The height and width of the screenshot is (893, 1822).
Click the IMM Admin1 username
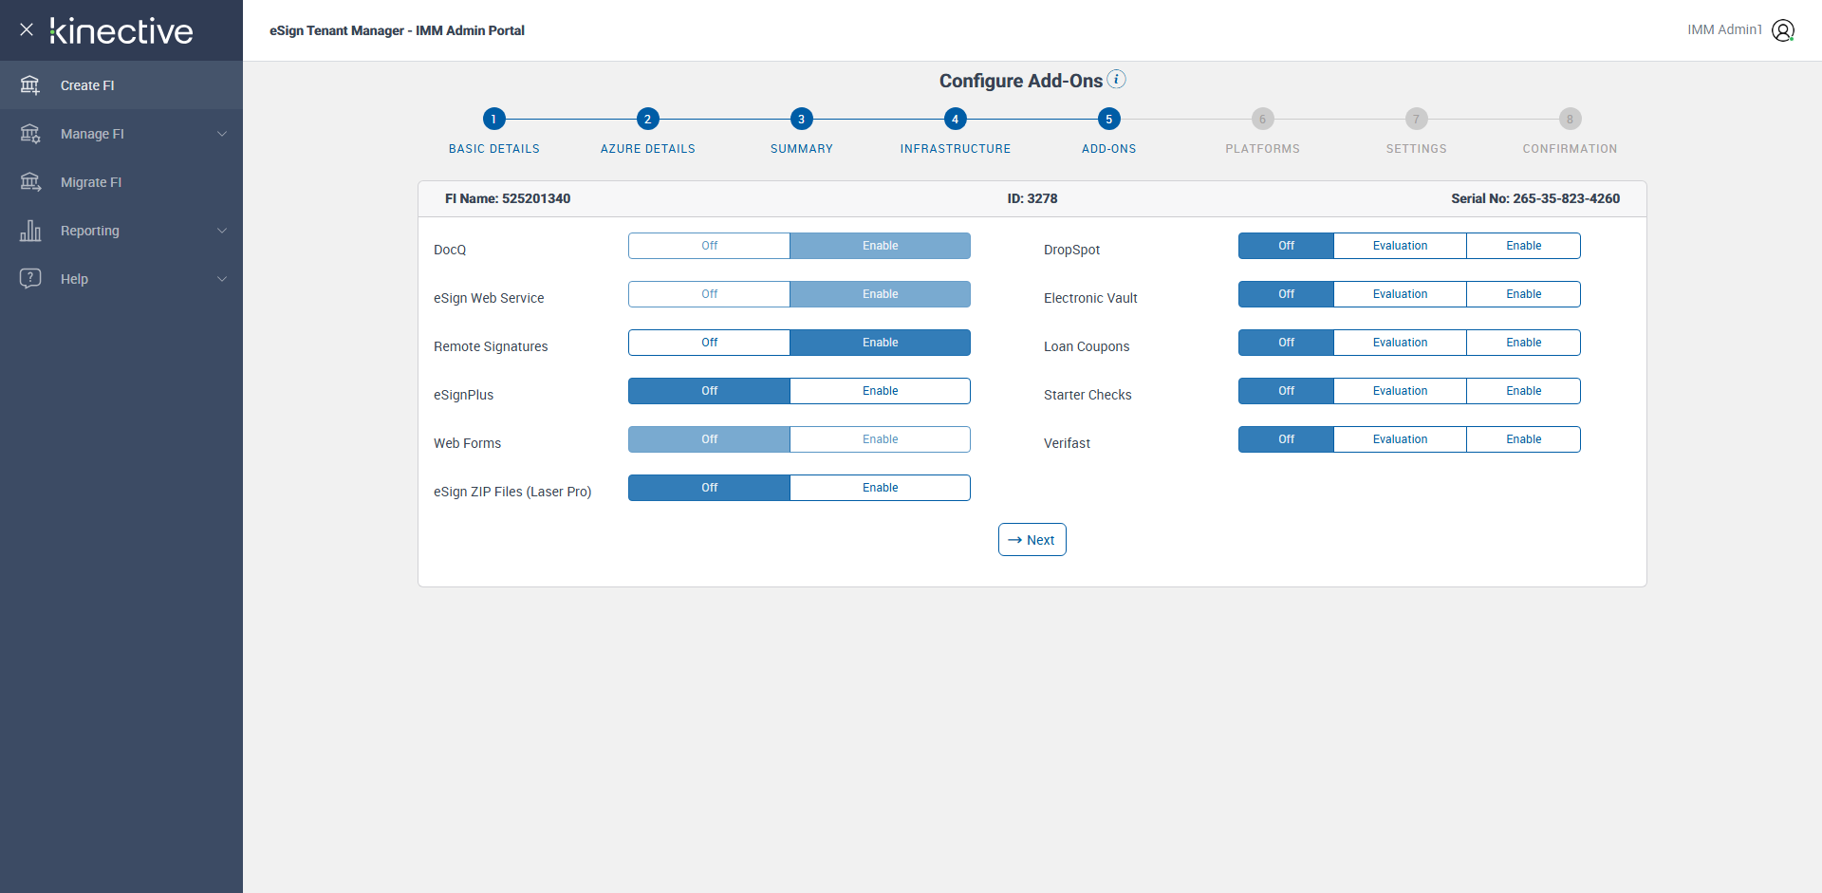tap(1724, 30)
